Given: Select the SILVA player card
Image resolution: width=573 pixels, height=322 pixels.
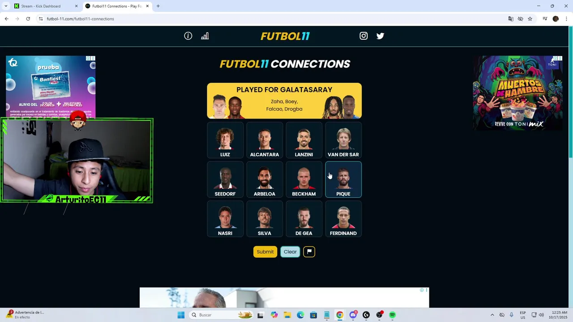Looking at the screenshot, I should click(265, 219).
